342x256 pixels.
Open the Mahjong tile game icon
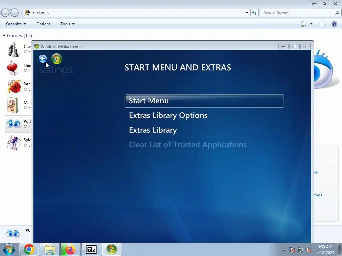coord(13,105)
